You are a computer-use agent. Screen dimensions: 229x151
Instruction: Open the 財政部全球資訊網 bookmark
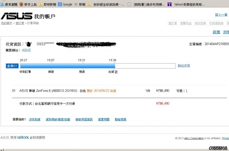click(106, 5)
